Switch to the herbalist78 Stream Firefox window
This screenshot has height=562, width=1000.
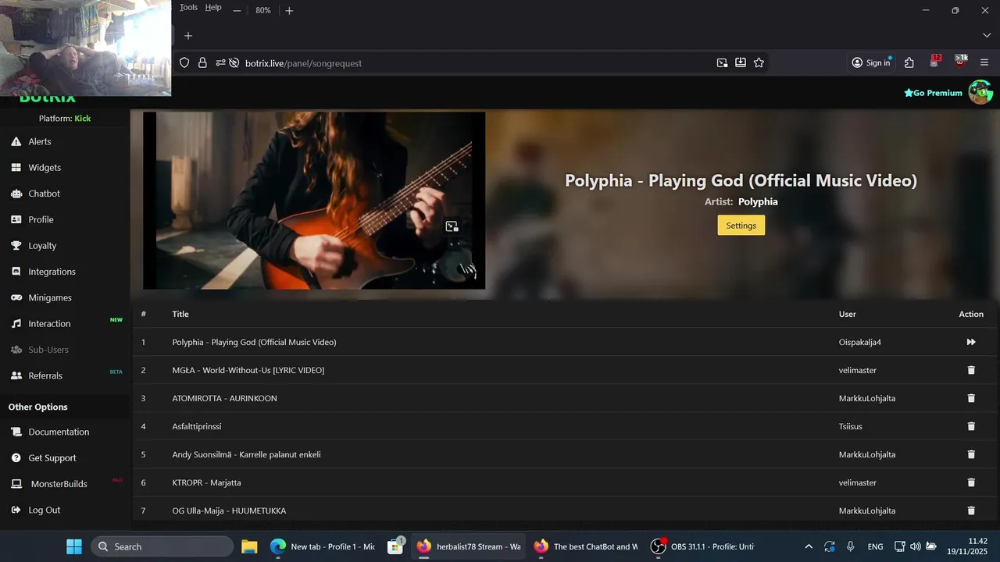tap(468, 546)
